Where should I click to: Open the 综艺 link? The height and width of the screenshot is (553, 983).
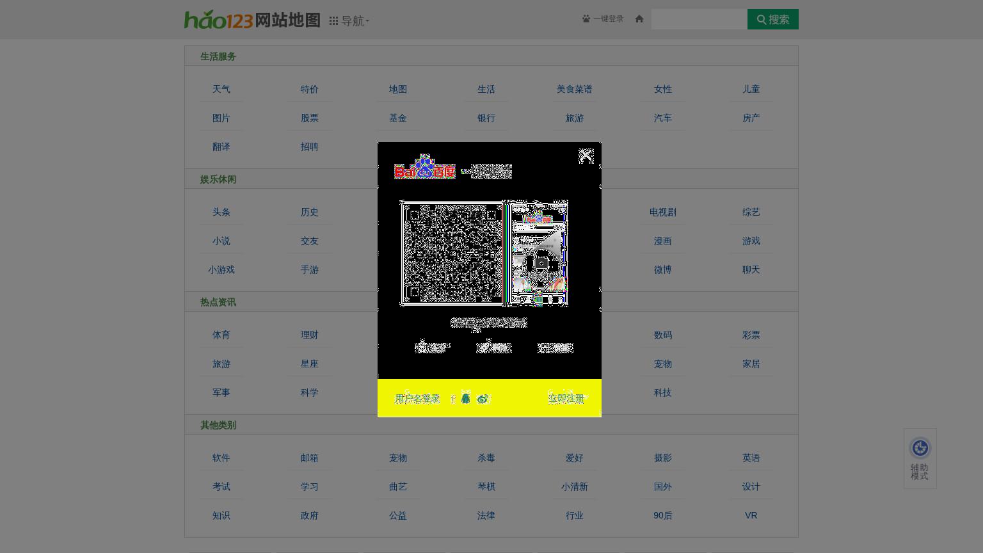pyautogui.click(x=751, y=212)
